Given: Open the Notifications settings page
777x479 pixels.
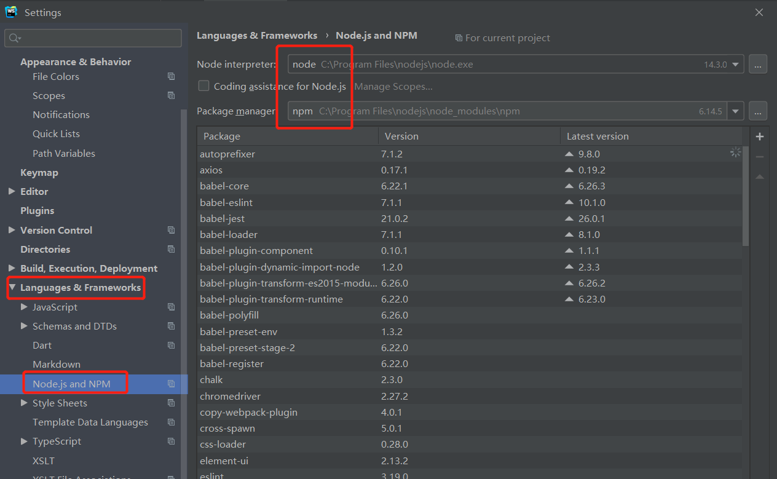Looking at the screenshot, I should (61, 115).
